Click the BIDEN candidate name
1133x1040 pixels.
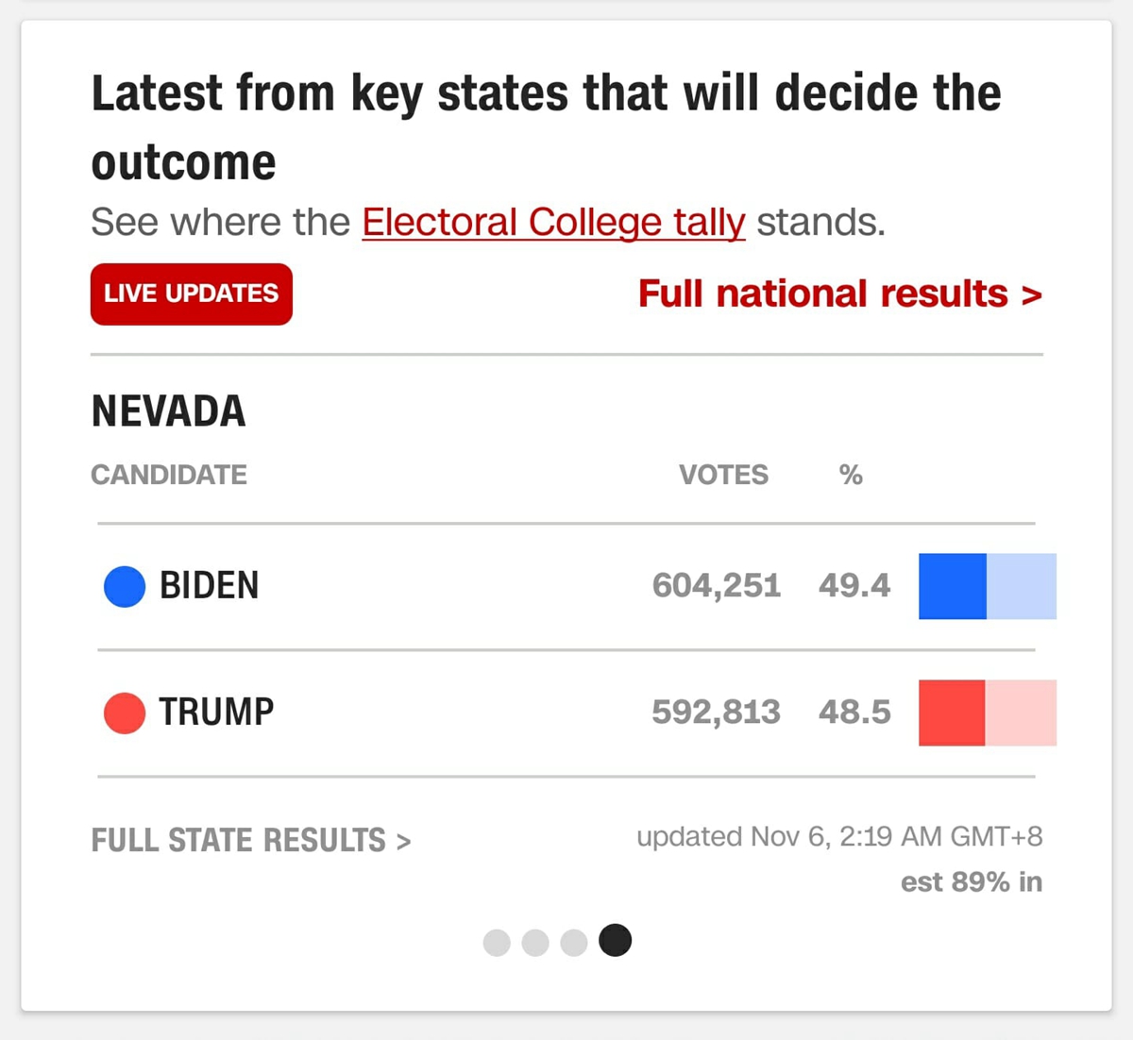tap(209, 585)
